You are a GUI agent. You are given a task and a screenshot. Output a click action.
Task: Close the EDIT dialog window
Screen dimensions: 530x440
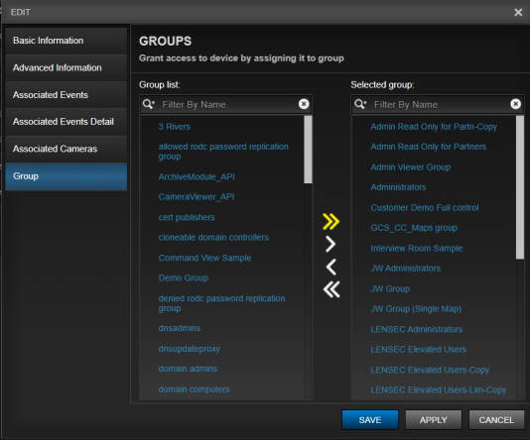tap(518, 13)
